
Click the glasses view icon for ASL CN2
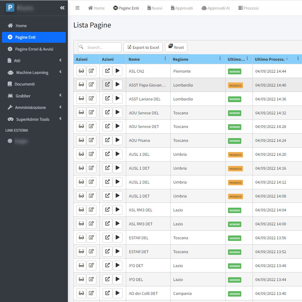tap(81, 71)
